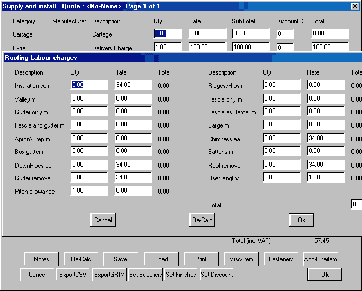Add a Misc-Item
This screenshot has height=291, width=362.
point(241,259)
